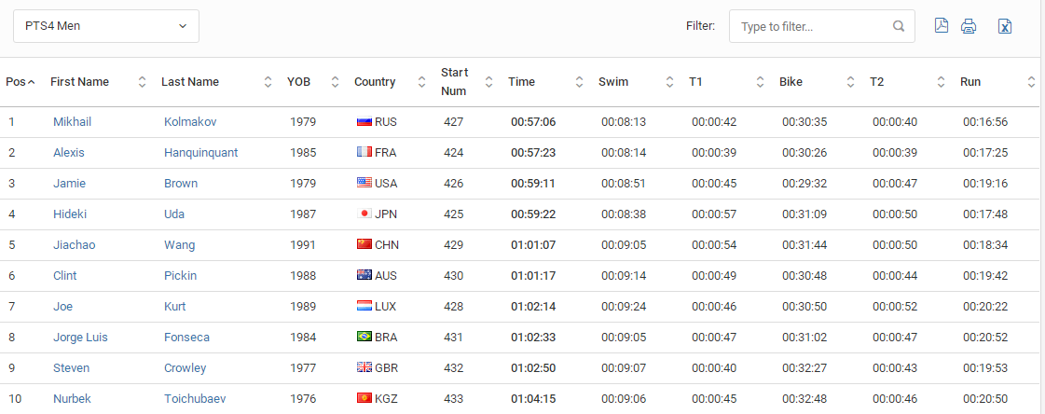Sort by First Name column arrows
Viewport: 1045px width, 414px height.
tap(142, 82)
